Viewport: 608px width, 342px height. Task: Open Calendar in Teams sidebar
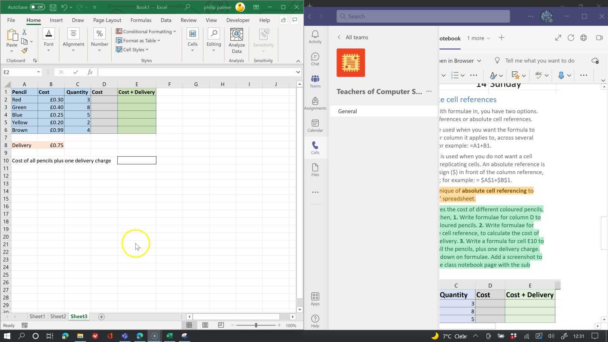[x=315, y=125]
